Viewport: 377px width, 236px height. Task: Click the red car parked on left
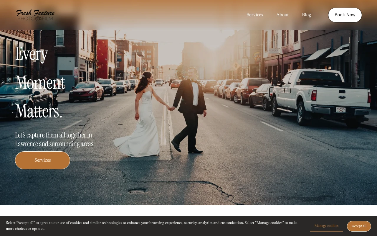86,91
